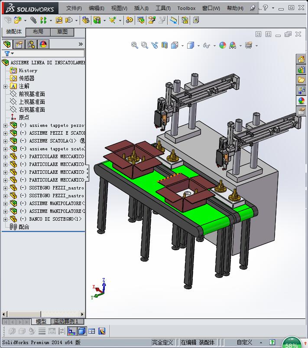Click the Insert Components icon in the assembly toolbar
This screenshot has width=308, height=348.
(x=18, y=20)
